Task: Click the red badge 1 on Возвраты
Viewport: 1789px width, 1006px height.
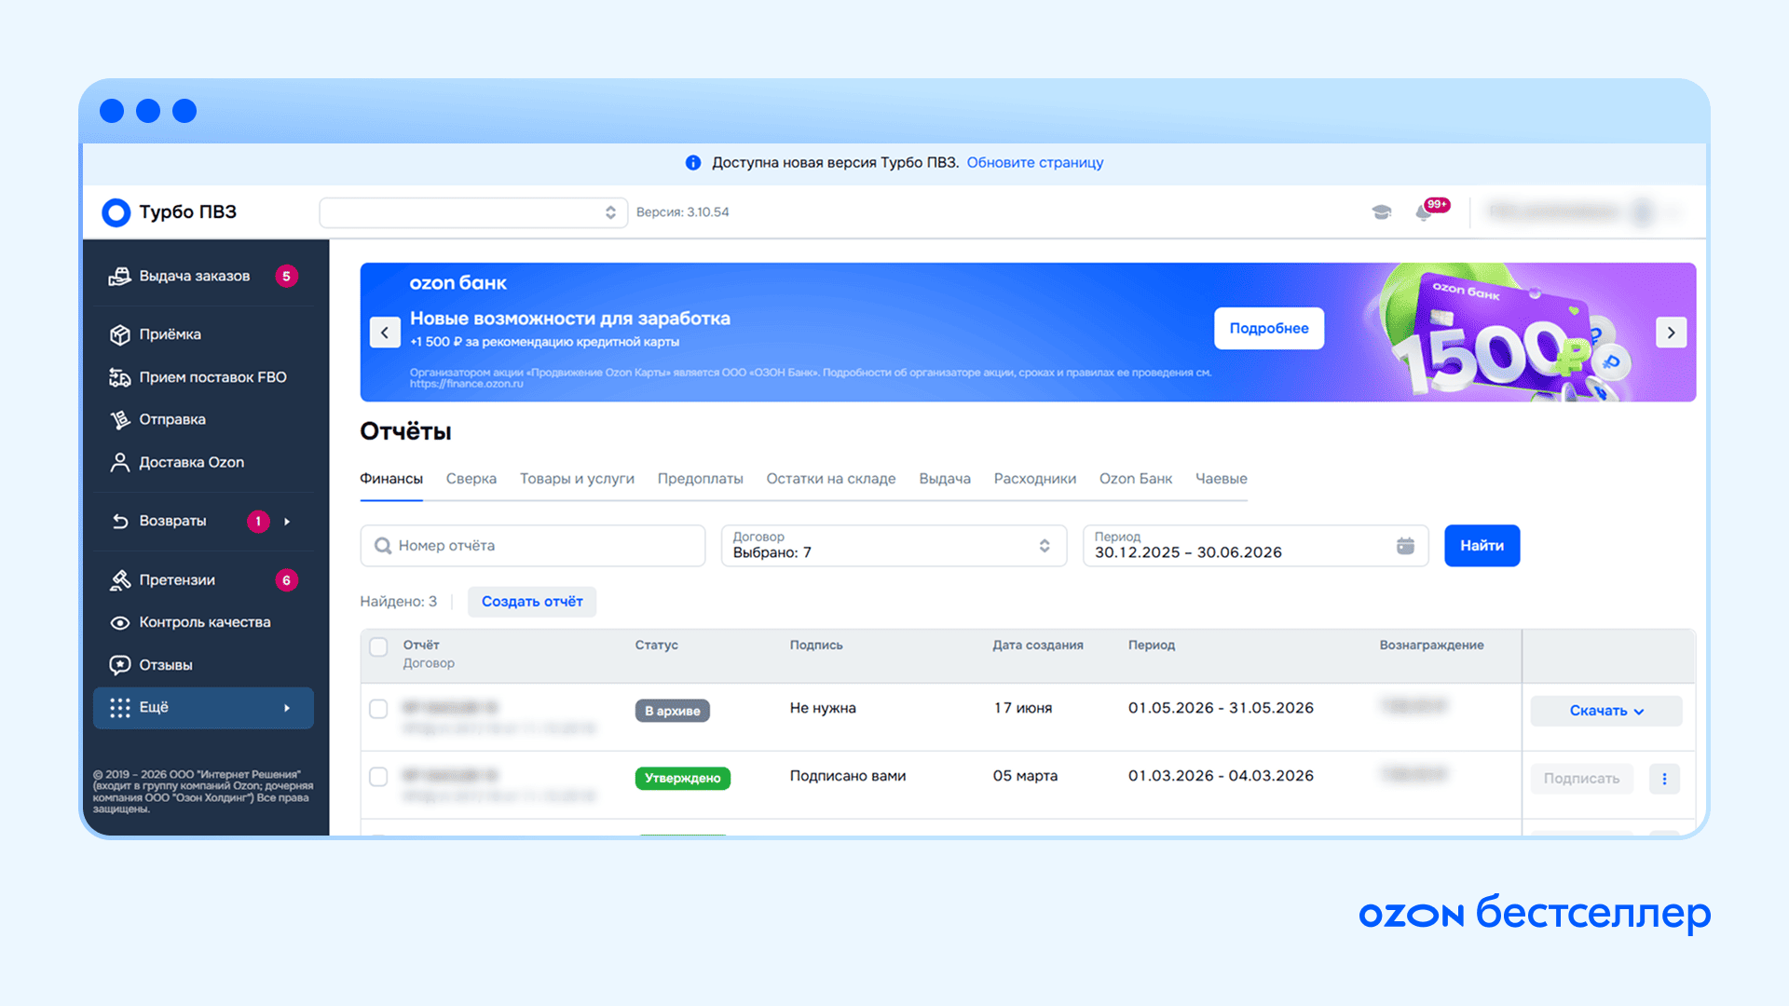Action: click(258, 522)
